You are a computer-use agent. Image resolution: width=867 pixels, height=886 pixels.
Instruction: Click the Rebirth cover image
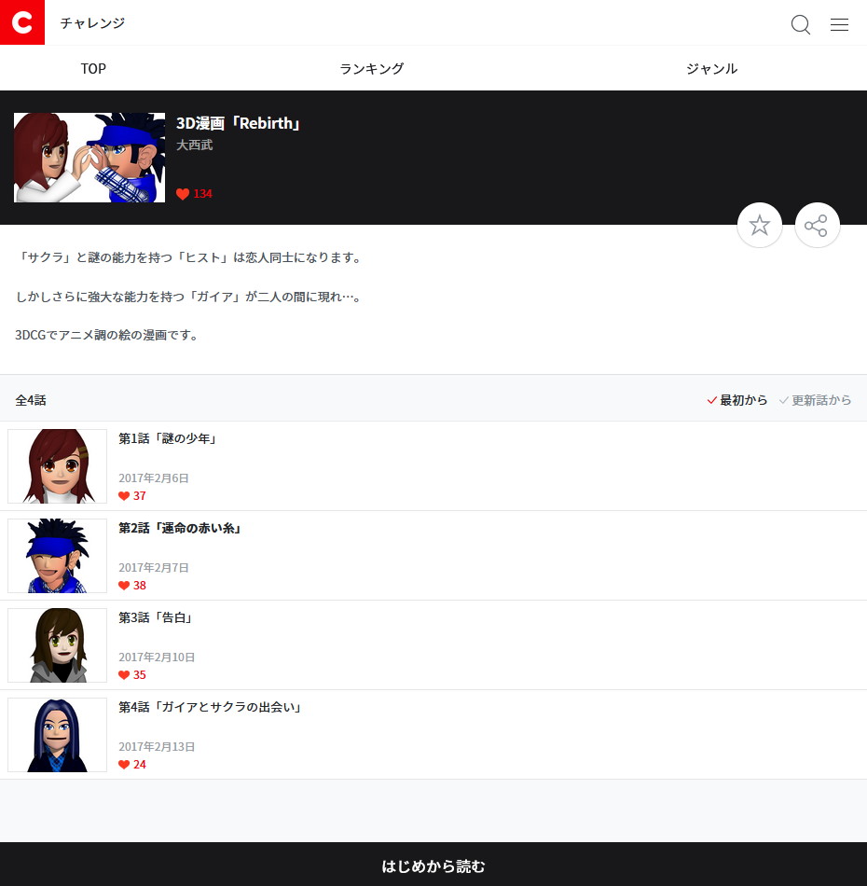coord(89,158)
